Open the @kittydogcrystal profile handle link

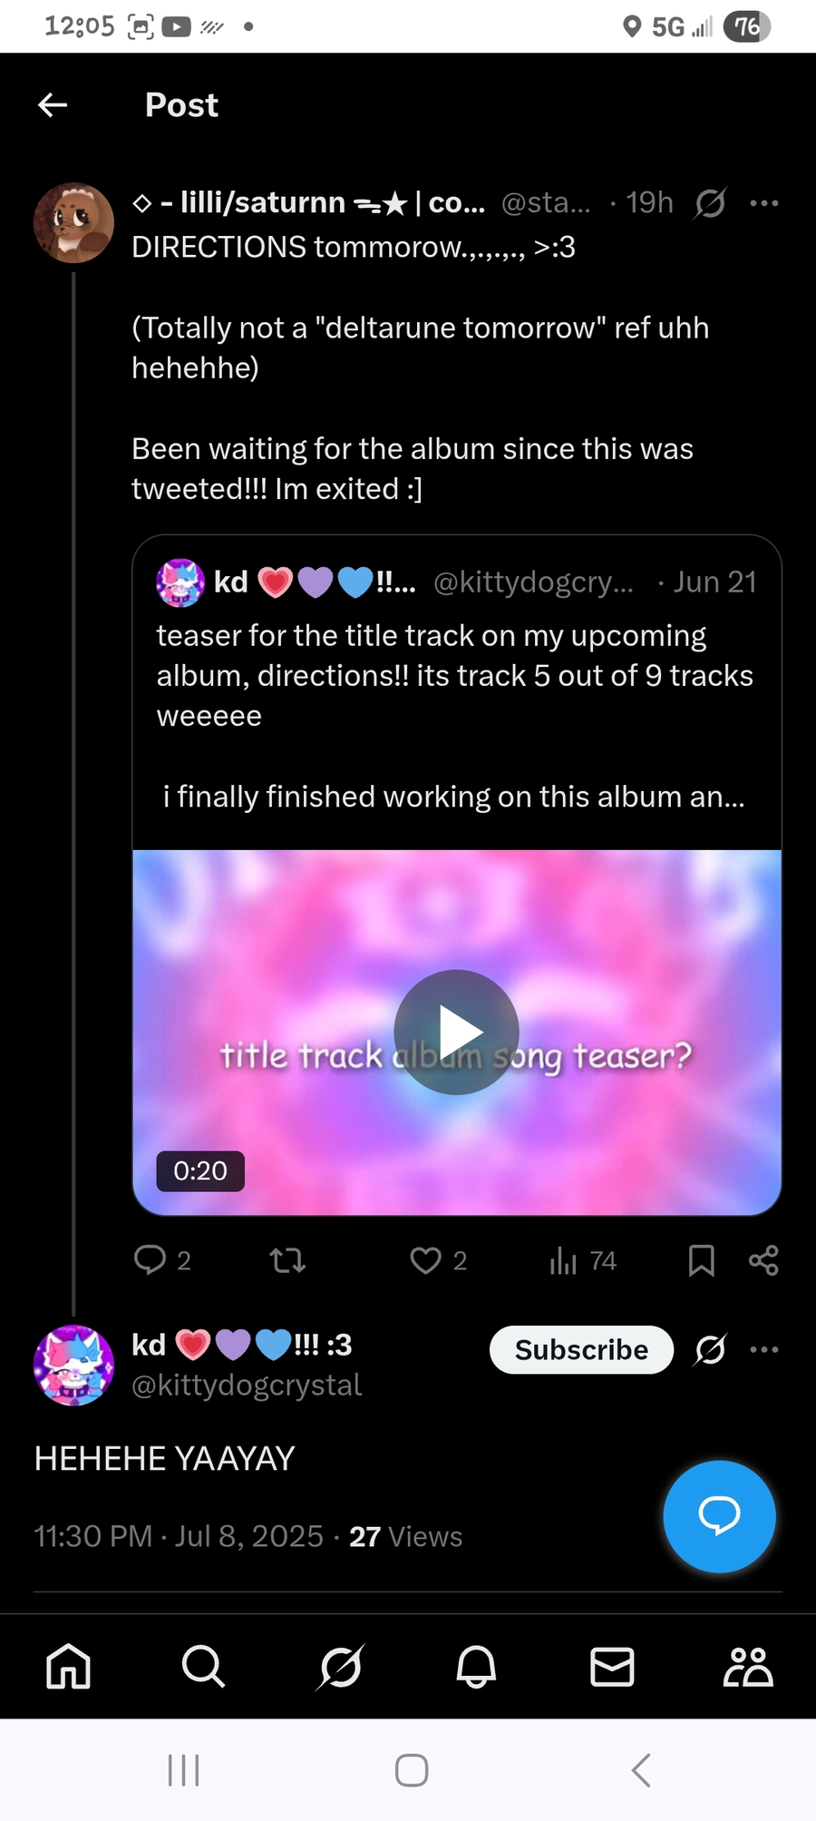coord(247,1385)
